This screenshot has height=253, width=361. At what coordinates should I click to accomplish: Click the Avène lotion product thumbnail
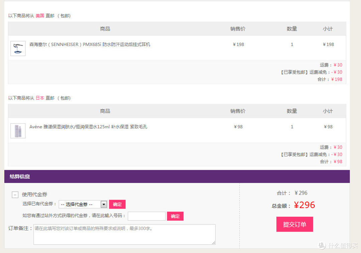(x=18, y=131)
